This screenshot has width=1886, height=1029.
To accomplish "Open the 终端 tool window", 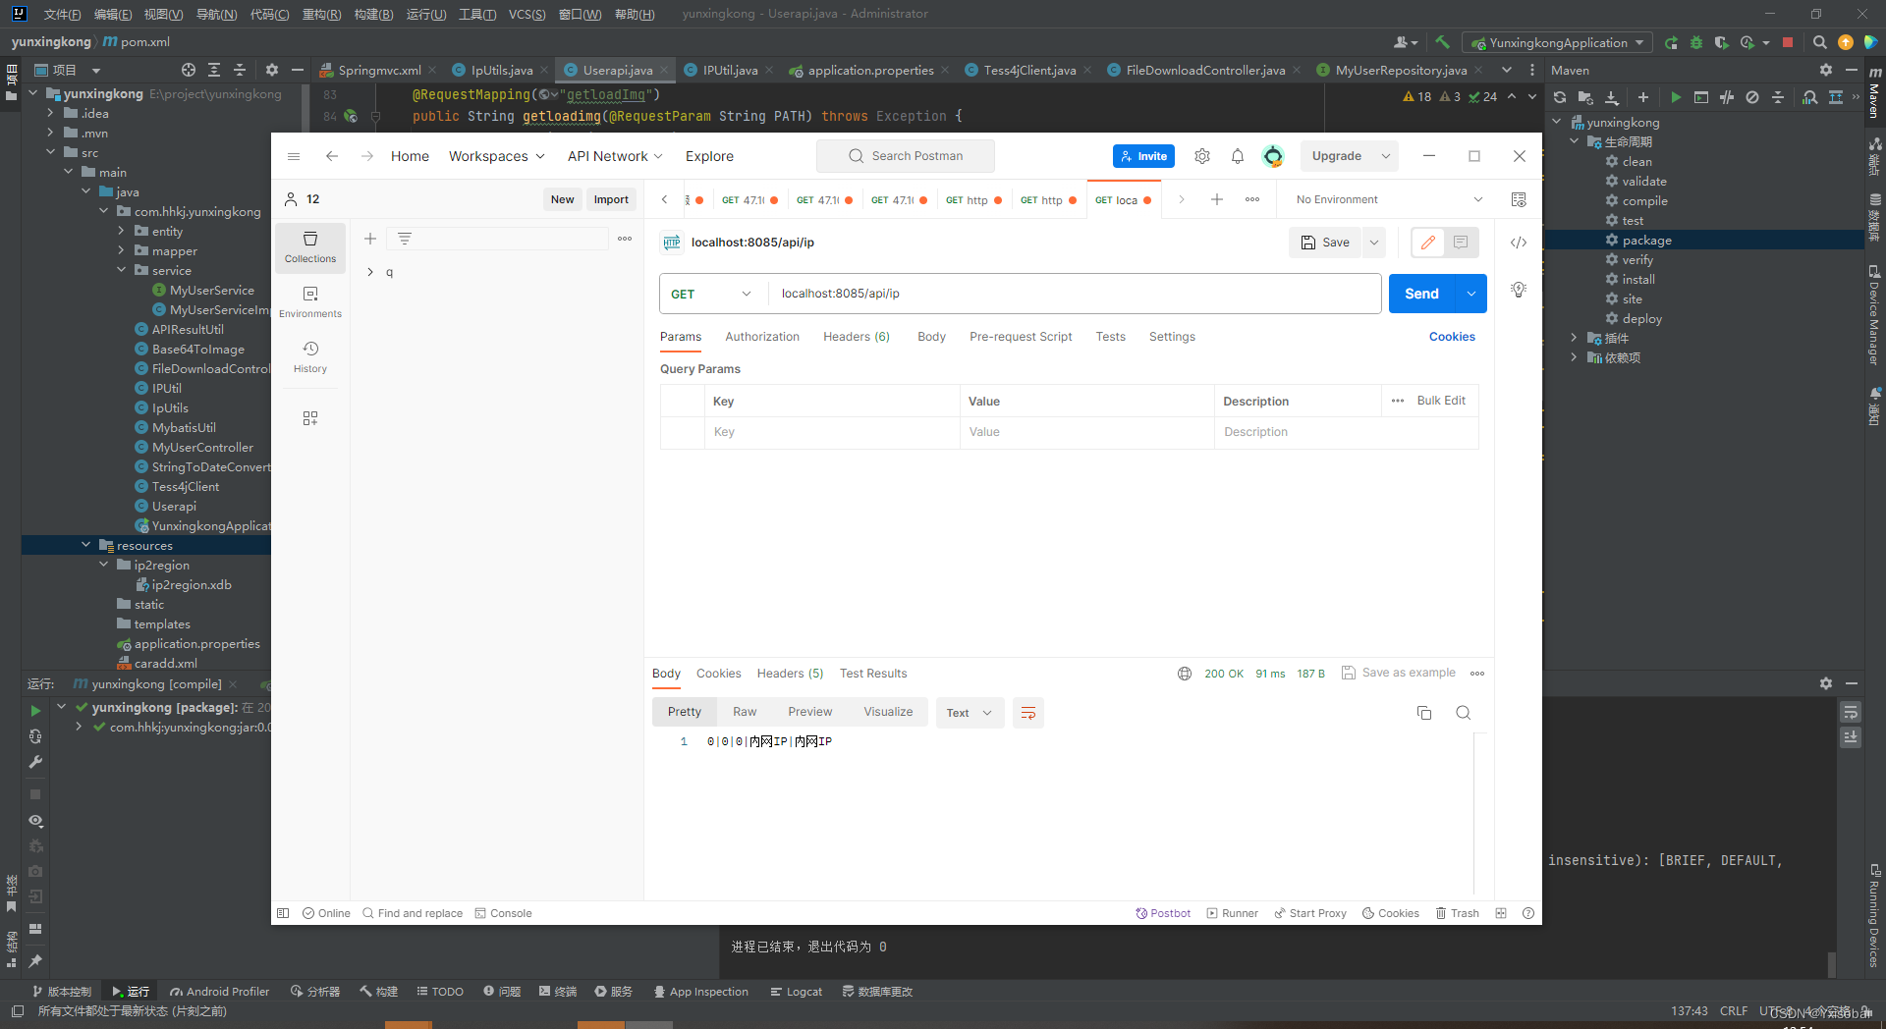I will pyautogui.click(x=558, y=992).
